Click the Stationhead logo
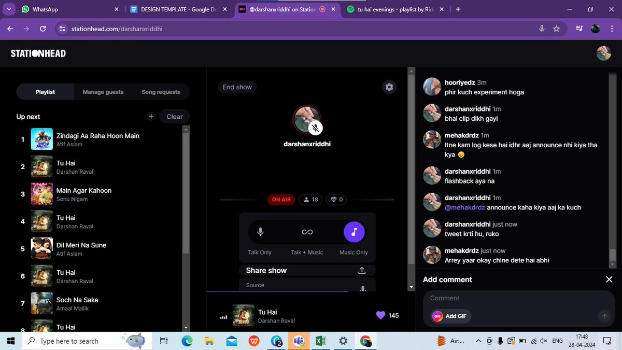The width and height of the screenshot is (622, 350). point(38,53)
